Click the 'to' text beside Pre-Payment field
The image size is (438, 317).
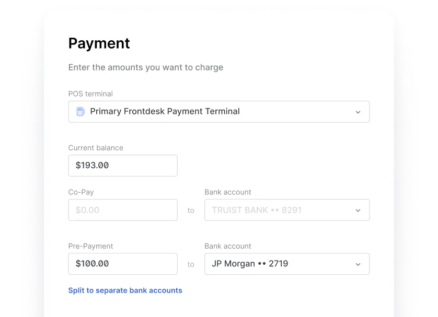pos(191,264)
